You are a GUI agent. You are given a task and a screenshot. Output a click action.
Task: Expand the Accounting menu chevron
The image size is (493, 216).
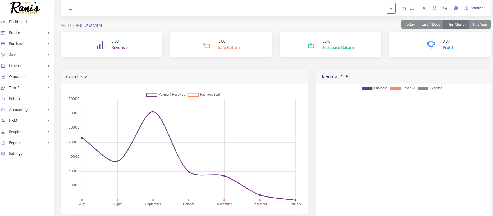click(x=49, y=110)
